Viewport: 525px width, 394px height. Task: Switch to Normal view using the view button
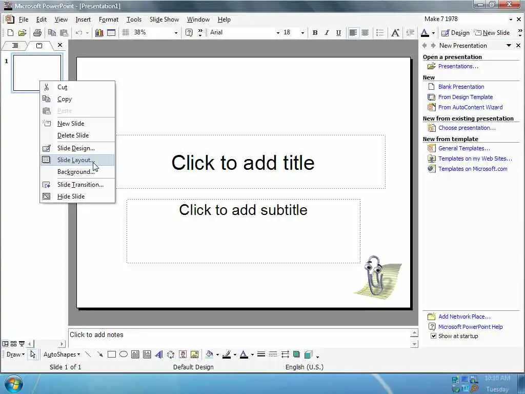(5, 344)
